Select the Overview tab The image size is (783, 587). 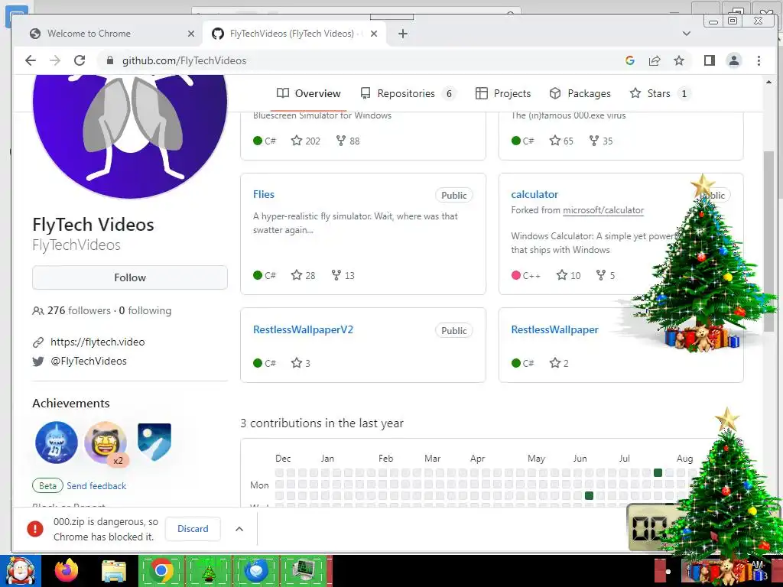309,93
